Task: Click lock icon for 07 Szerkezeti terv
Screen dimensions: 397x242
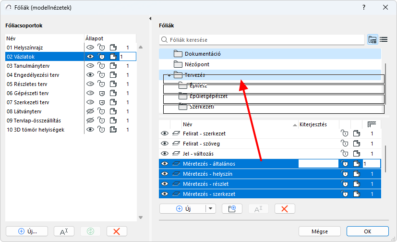Action: [102, 102]
